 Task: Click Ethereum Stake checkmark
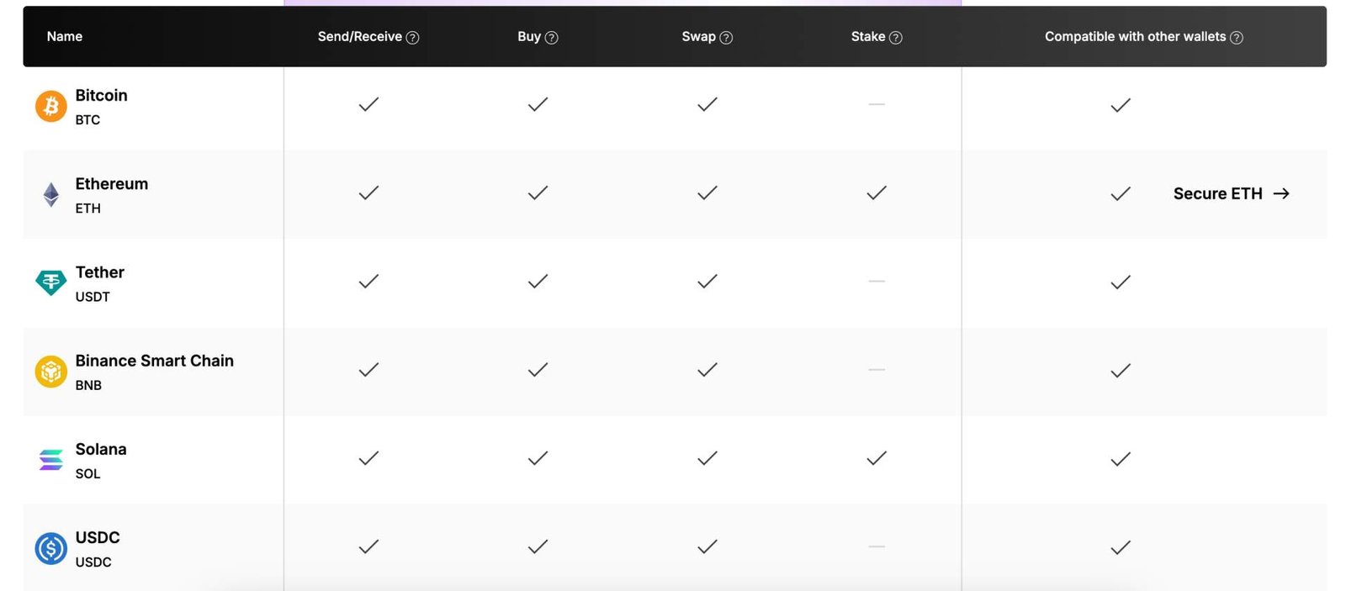(x=877, y=193)
